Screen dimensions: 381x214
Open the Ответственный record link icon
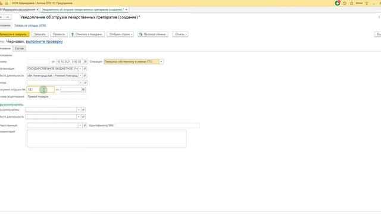(x=85, y=125)
